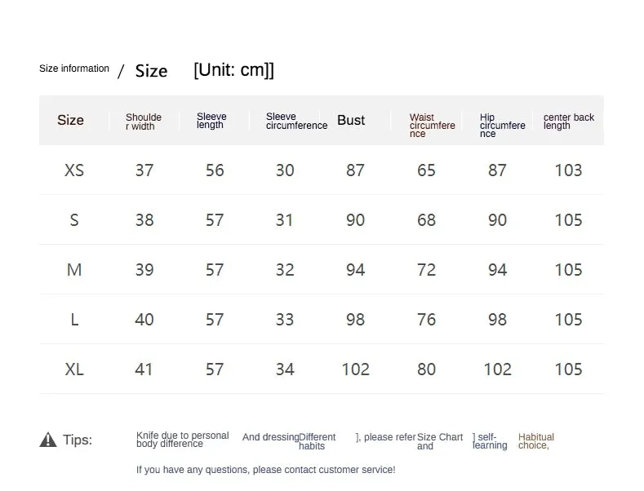Image resolution: width=644 pixels, height=491 pixels.
Task: Select the M size row label
Action: [x=74, y=270]
